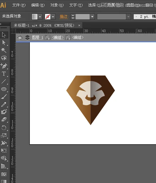Select the Direct Selection tool
The image size is (156, 183).
click(x=4, y=43)
